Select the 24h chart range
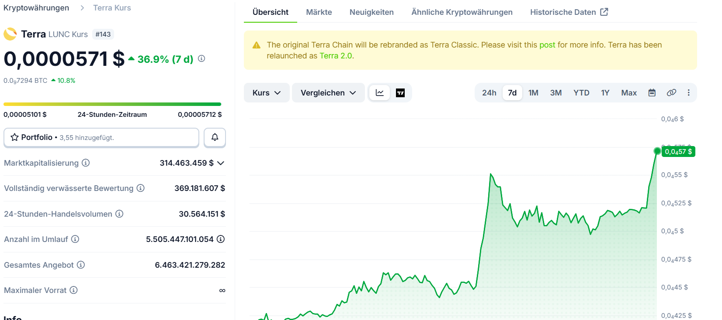 click(x=489, y=93)
